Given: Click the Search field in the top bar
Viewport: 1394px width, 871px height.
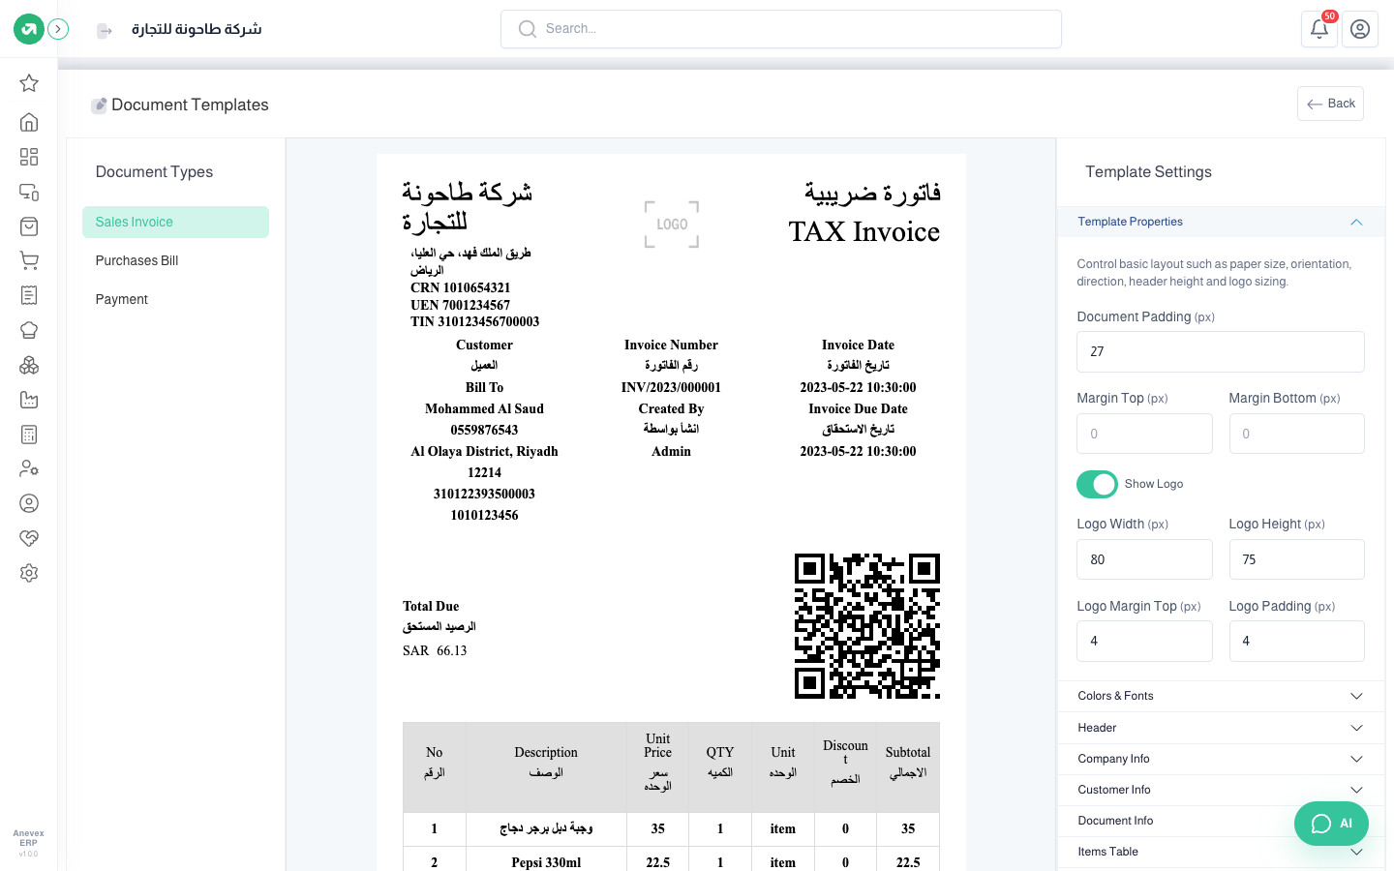Looking at the screenshot, I should [781, 29].
